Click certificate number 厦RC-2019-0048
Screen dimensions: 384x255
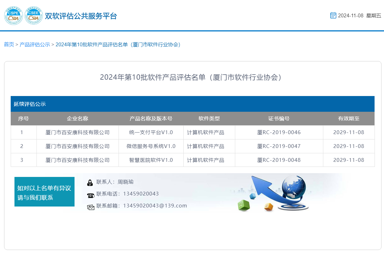coord(279,160)
